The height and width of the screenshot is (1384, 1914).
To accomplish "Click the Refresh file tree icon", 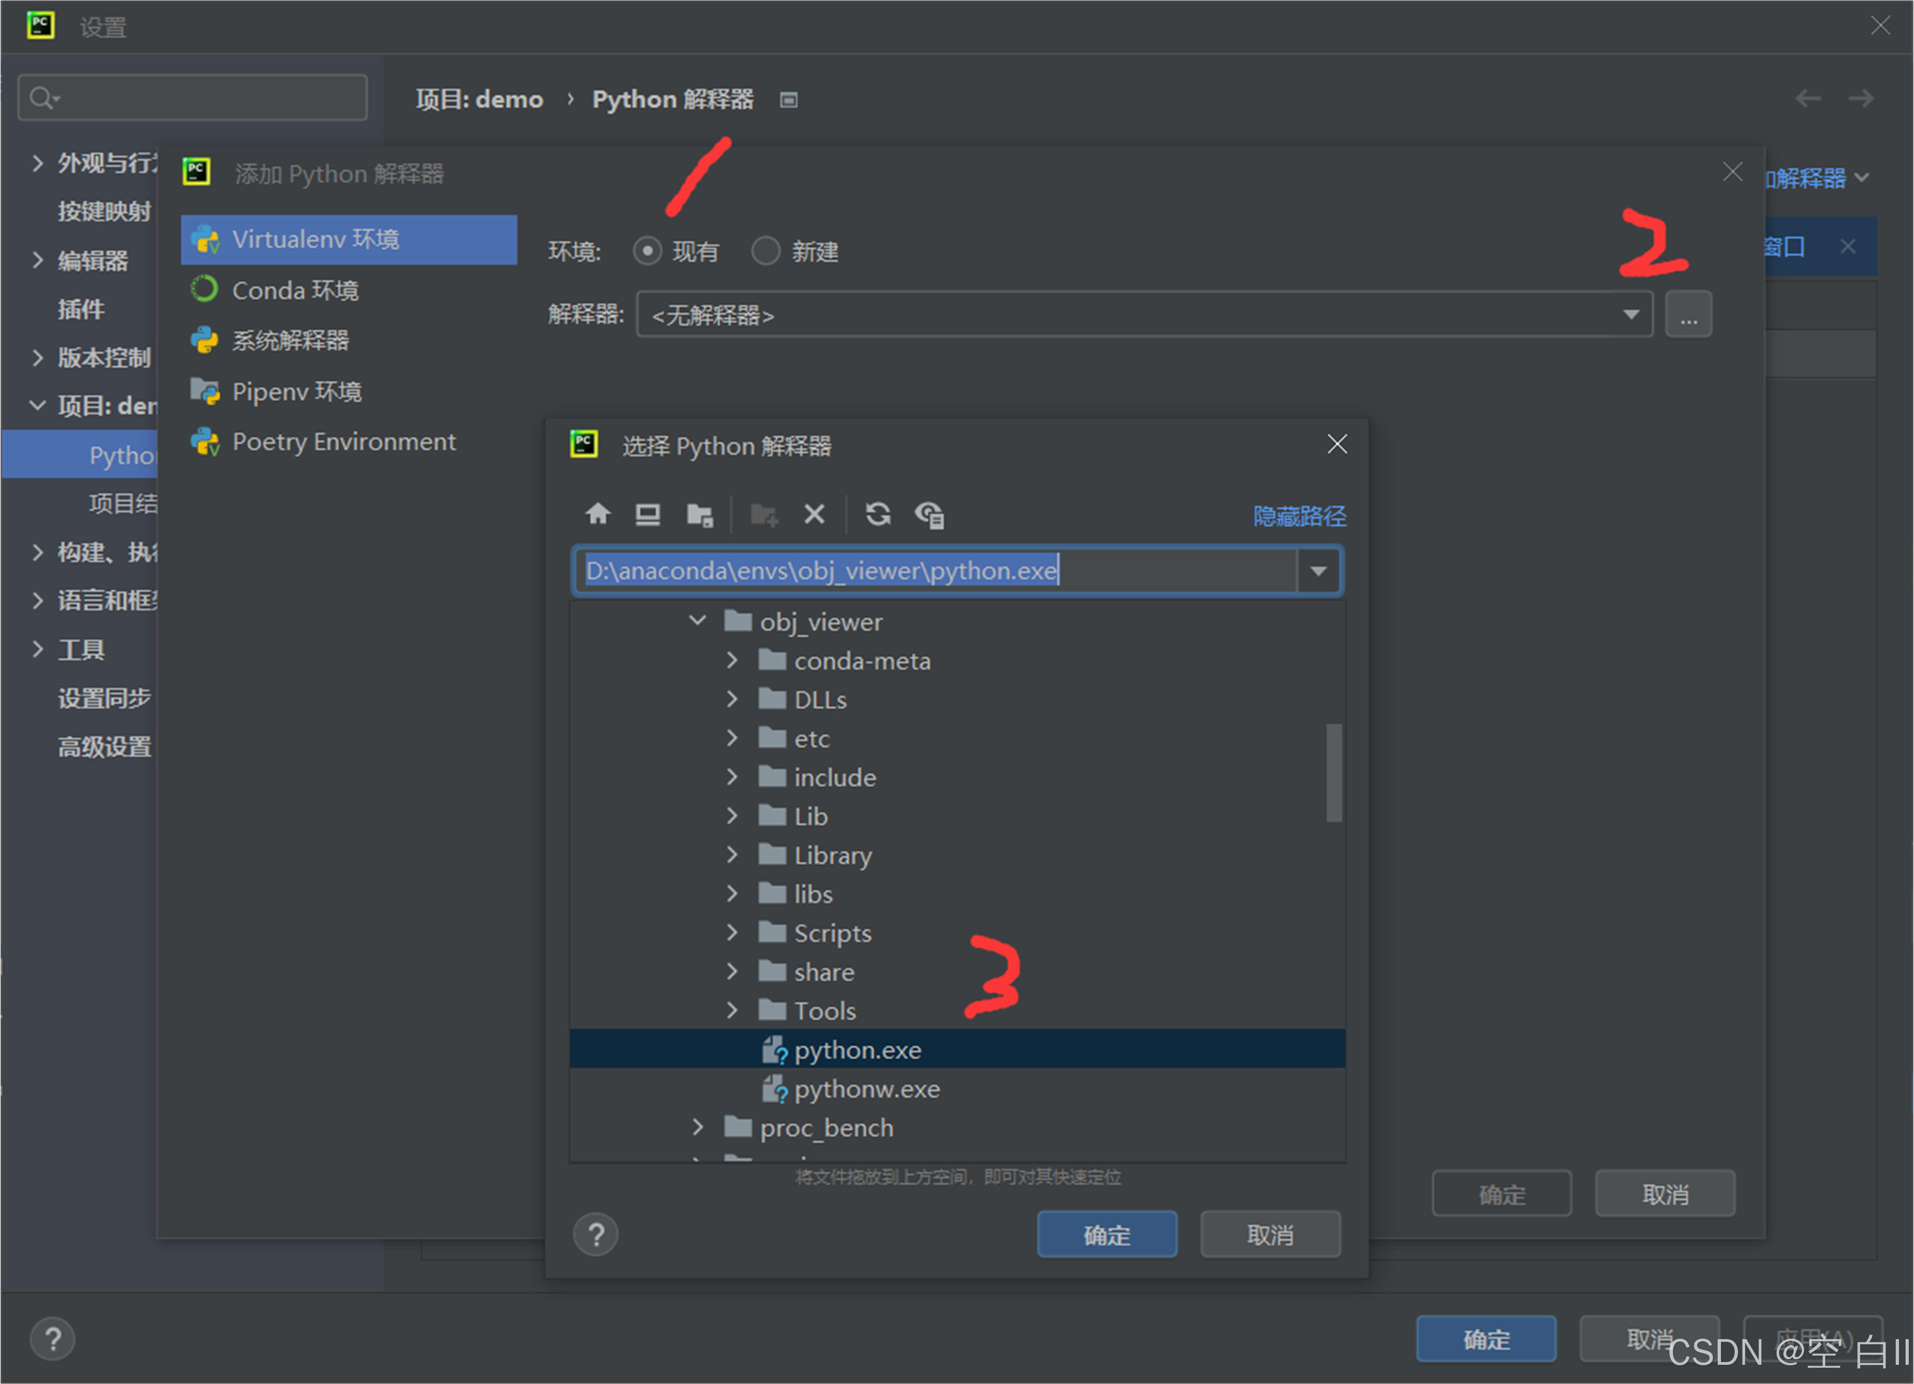I will [x=878, y=514].
